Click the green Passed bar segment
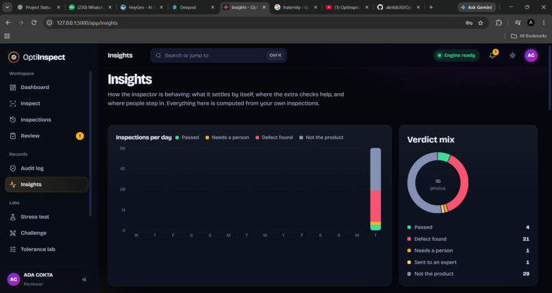The width and height of the screenshot is (552, 293). (375, 227)
